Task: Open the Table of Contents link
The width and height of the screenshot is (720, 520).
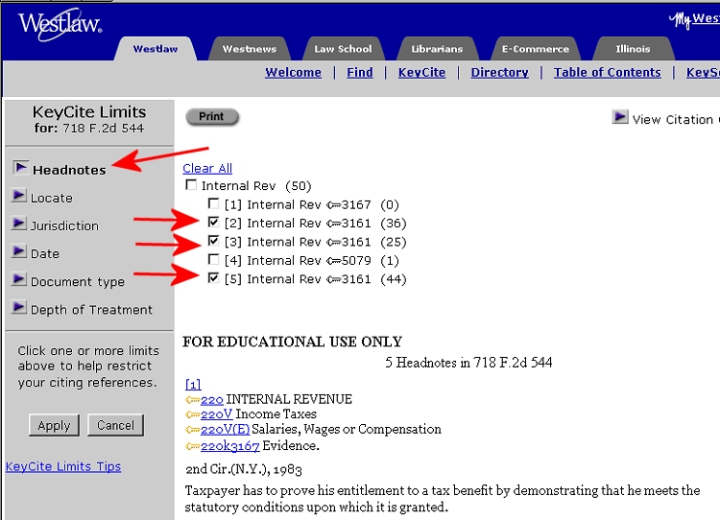Action: pyautogui.click(x=607, y=73)
